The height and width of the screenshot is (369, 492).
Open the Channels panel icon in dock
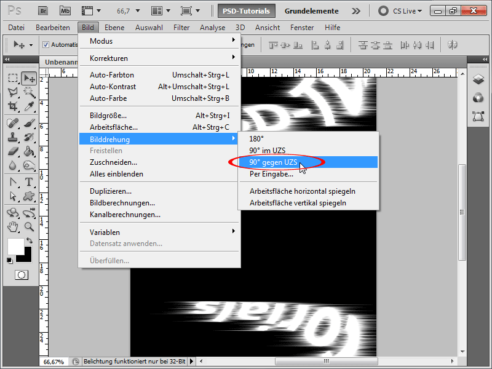(478, 98)
